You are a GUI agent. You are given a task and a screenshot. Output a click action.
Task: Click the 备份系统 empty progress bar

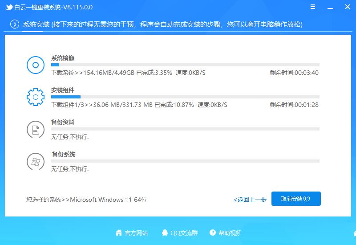point(185,161)
